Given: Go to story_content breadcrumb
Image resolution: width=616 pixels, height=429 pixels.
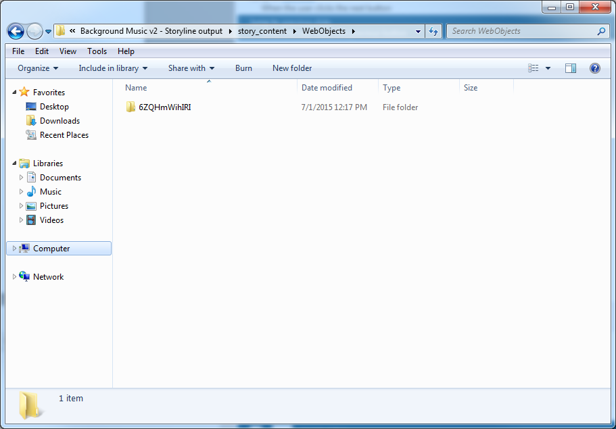Looking at the screenshot, I should pos(262,31).
